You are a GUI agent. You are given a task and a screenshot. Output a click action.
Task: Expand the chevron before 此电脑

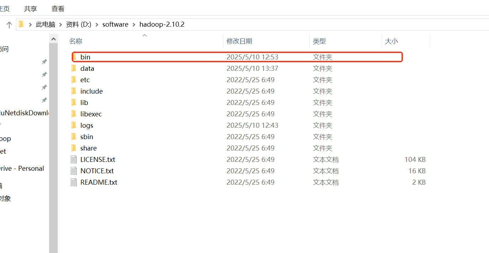pyautogui.click(x=30, y=25)
